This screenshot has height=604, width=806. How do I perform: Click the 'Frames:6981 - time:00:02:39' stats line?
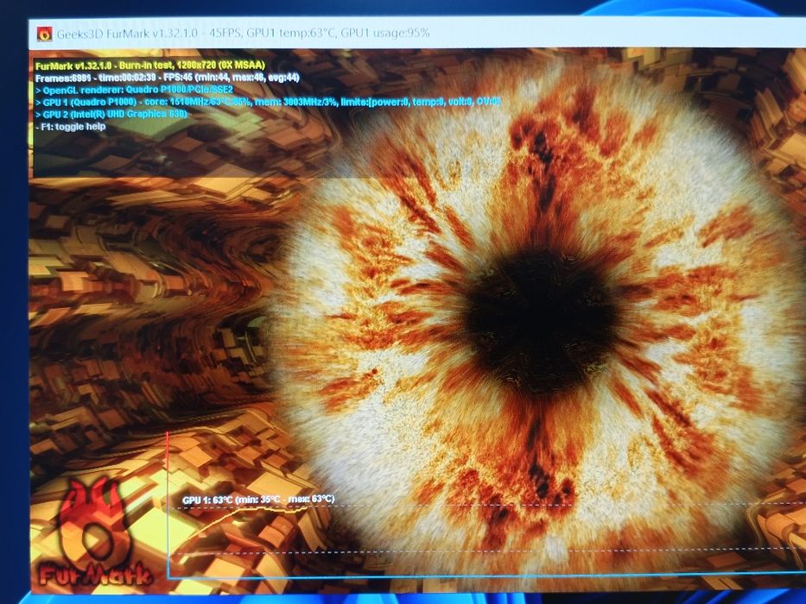[x=168, y=78]
